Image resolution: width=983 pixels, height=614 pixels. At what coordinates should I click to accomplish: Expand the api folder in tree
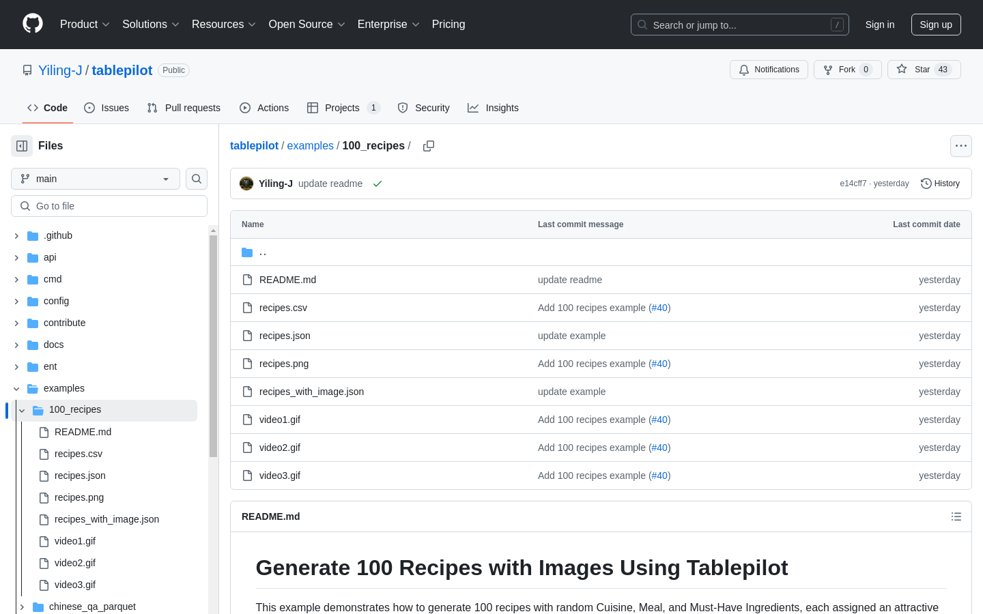(16, 257)
